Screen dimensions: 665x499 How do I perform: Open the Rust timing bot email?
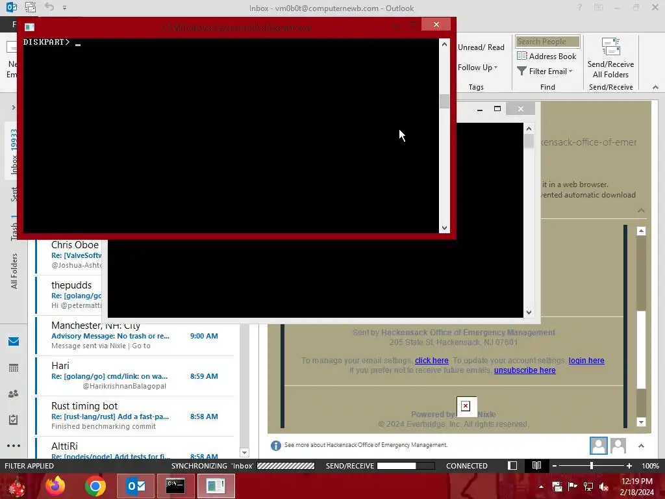[x=135, y=416]
